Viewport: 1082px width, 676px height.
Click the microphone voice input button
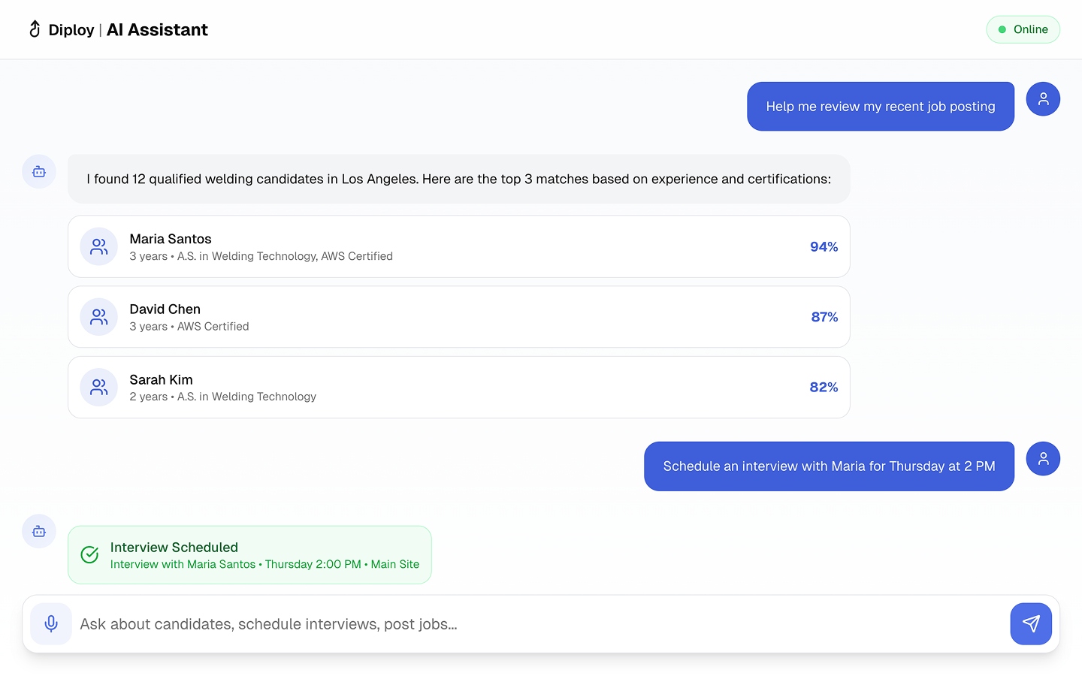tap(51, 623)
